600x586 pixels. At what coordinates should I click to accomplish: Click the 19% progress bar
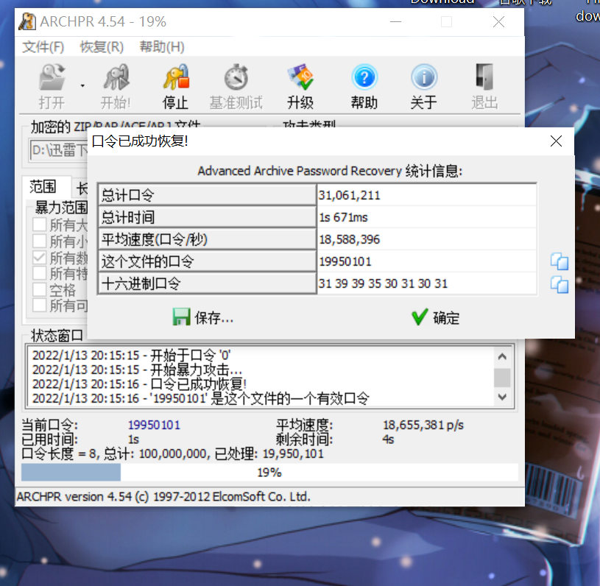(269, 473)
